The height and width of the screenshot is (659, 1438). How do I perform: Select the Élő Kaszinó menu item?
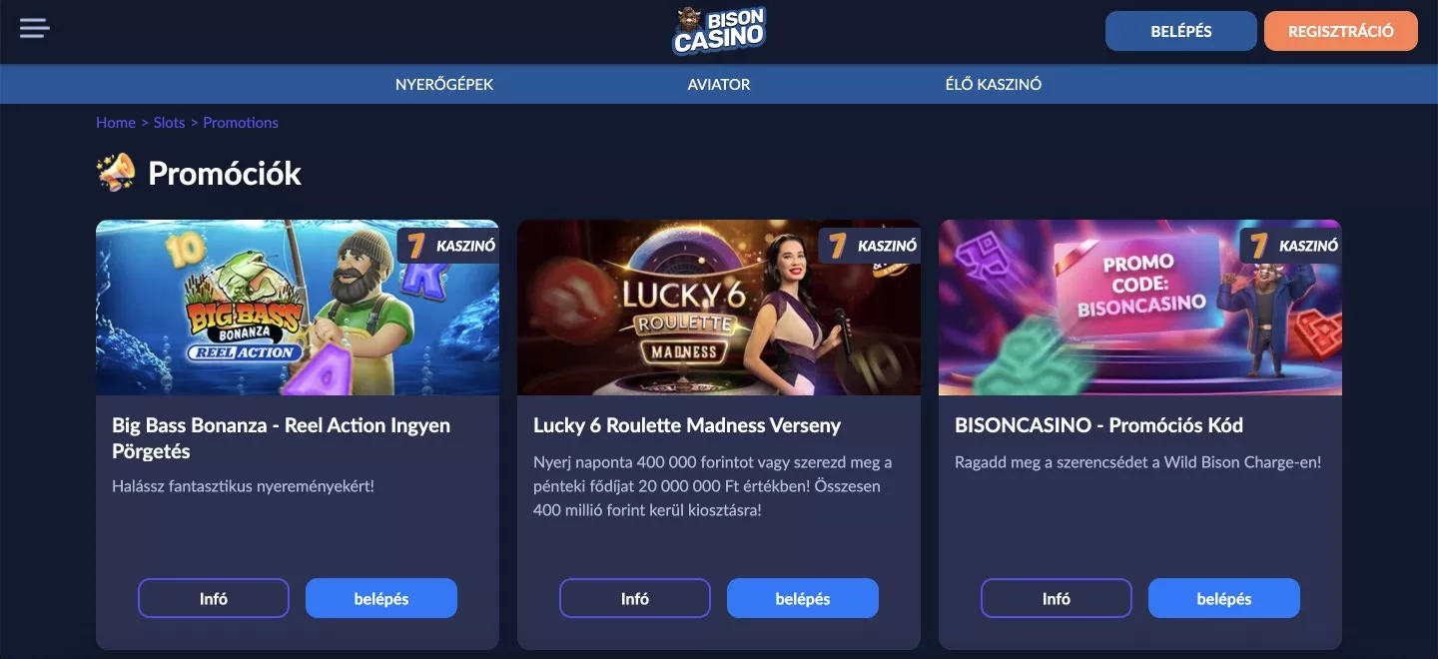click(994, 85)
